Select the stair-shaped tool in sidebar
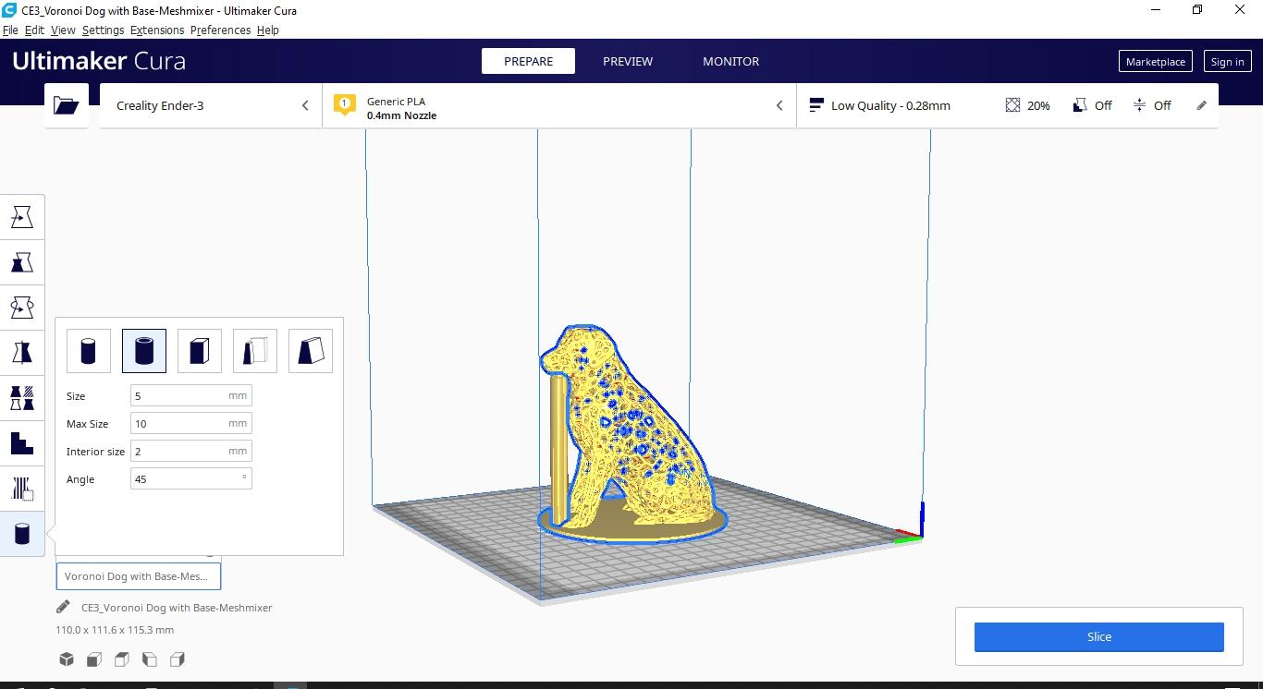Viewport: 1263px width, 689px height. coord(22,443)
